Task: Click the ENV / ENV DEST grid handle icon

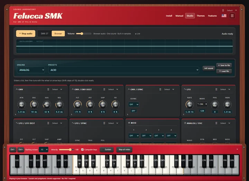Action: pyautogui.click(x=104, y=89)
